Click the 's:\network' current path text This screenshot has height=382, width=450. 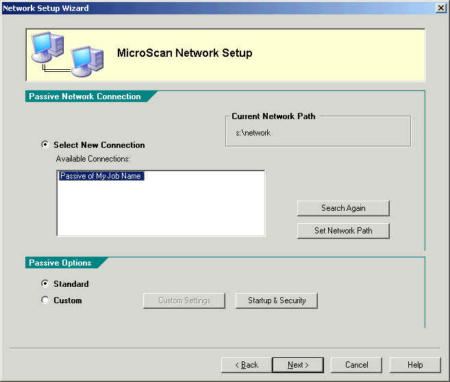253,133
